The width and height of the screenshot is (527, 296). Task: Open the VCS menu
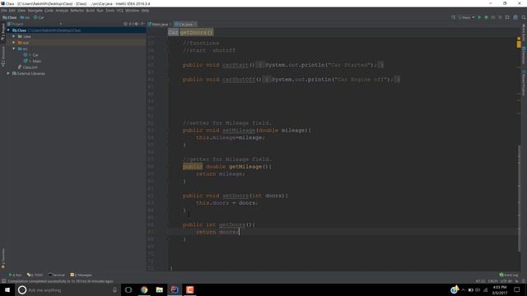click(120, 11)
